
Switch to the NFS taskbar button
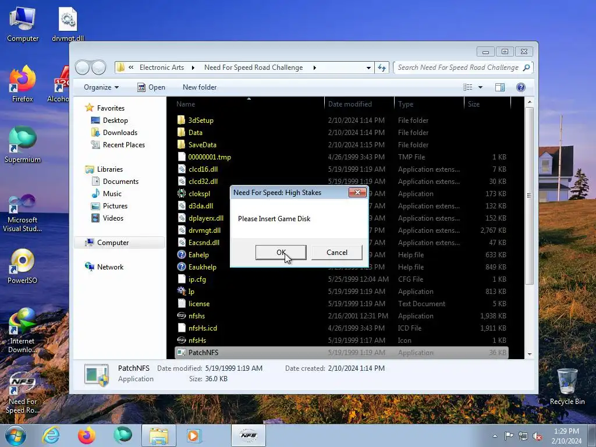(248, 435)
